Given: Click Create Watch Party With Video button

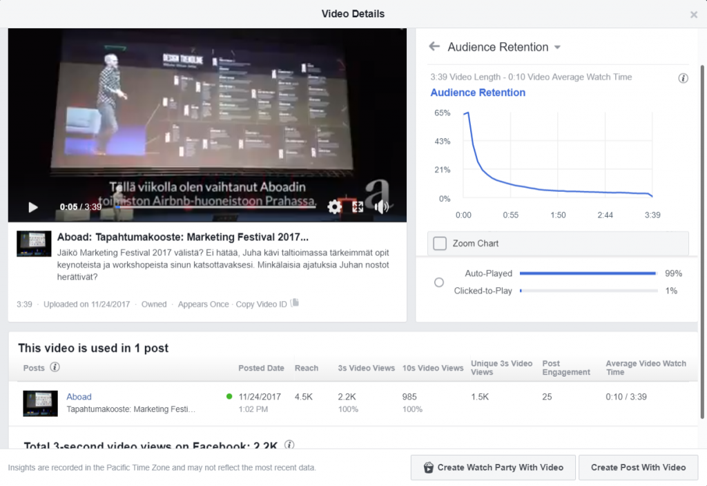Looking at the screenshot, I should click(x=492, y=467).
